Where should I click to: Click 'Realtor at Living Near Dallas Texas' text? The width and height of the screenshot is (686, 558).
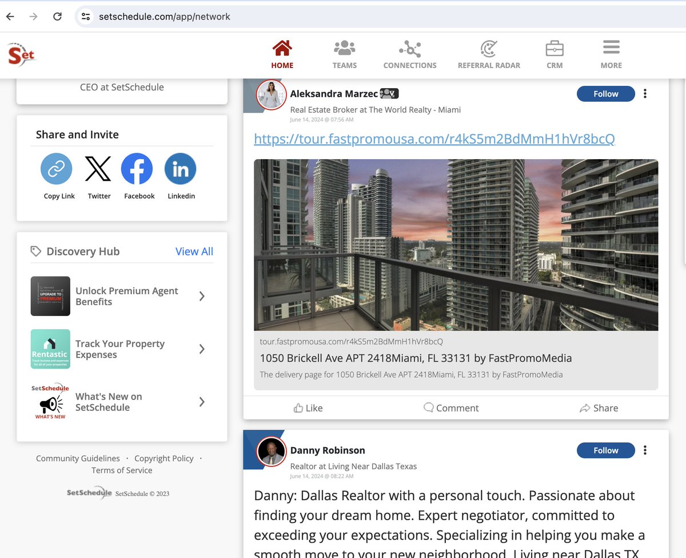pyautogui.click(x=353, y=466)
